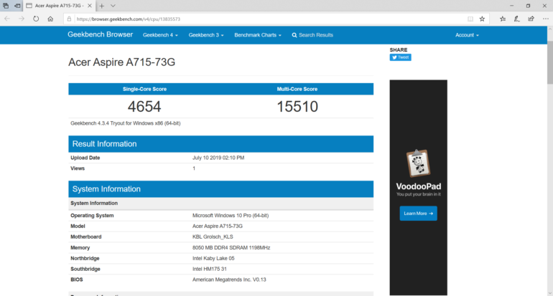Open browser settings and more ellipsis

pos(546,19)
